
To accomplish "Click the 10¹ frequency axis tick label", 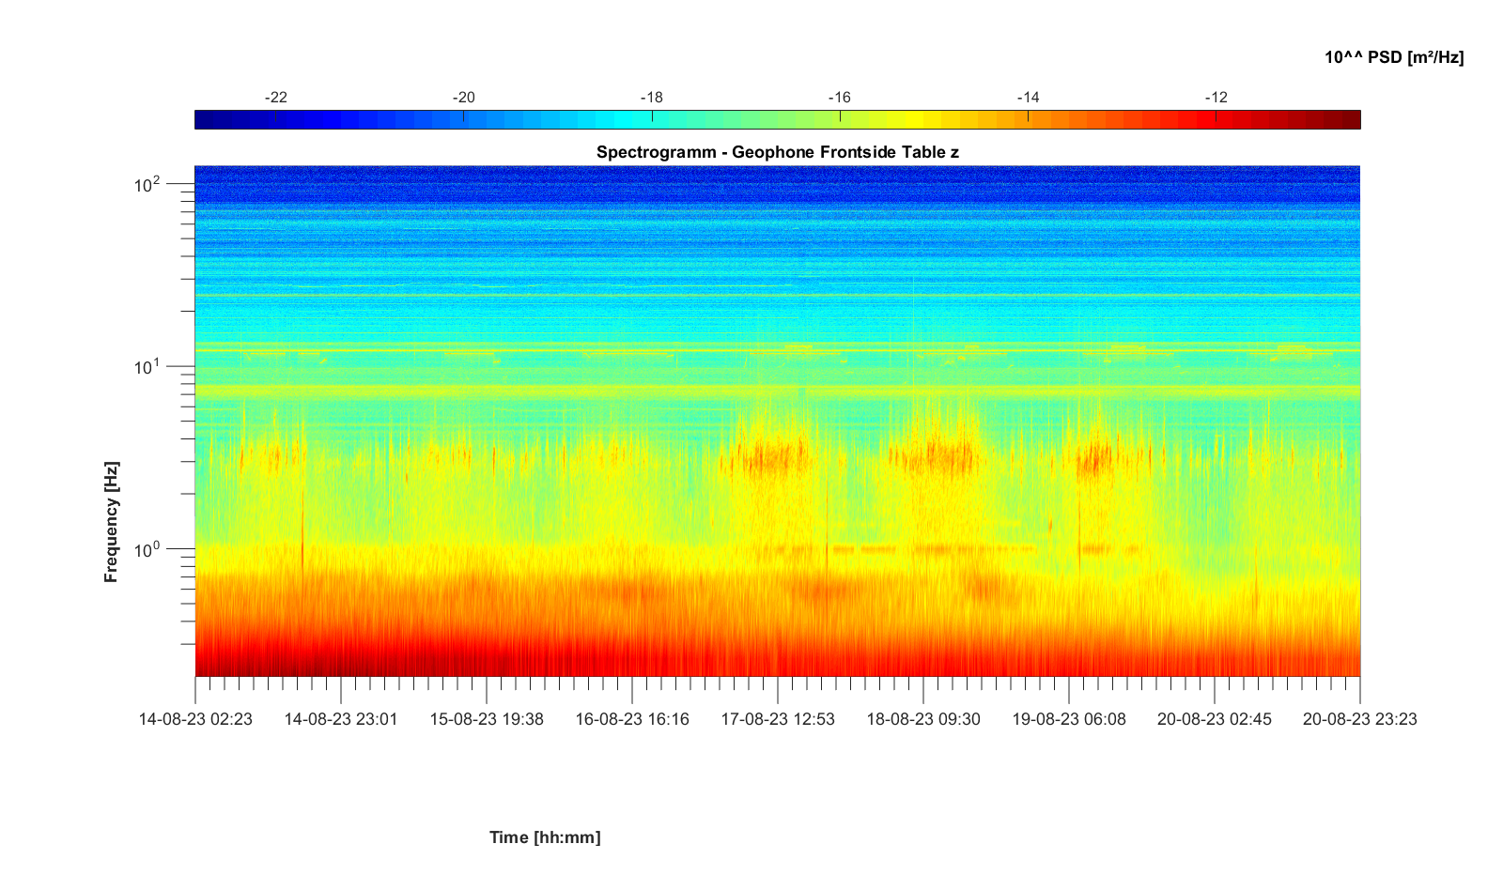I will (148, 366).
